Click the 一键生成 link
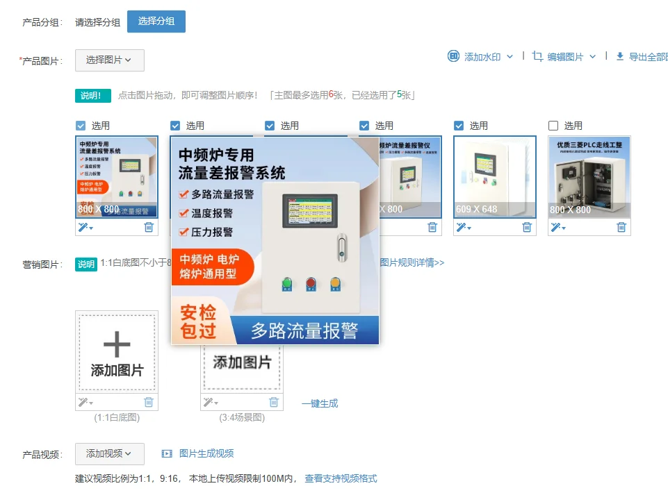 point(320,403)
